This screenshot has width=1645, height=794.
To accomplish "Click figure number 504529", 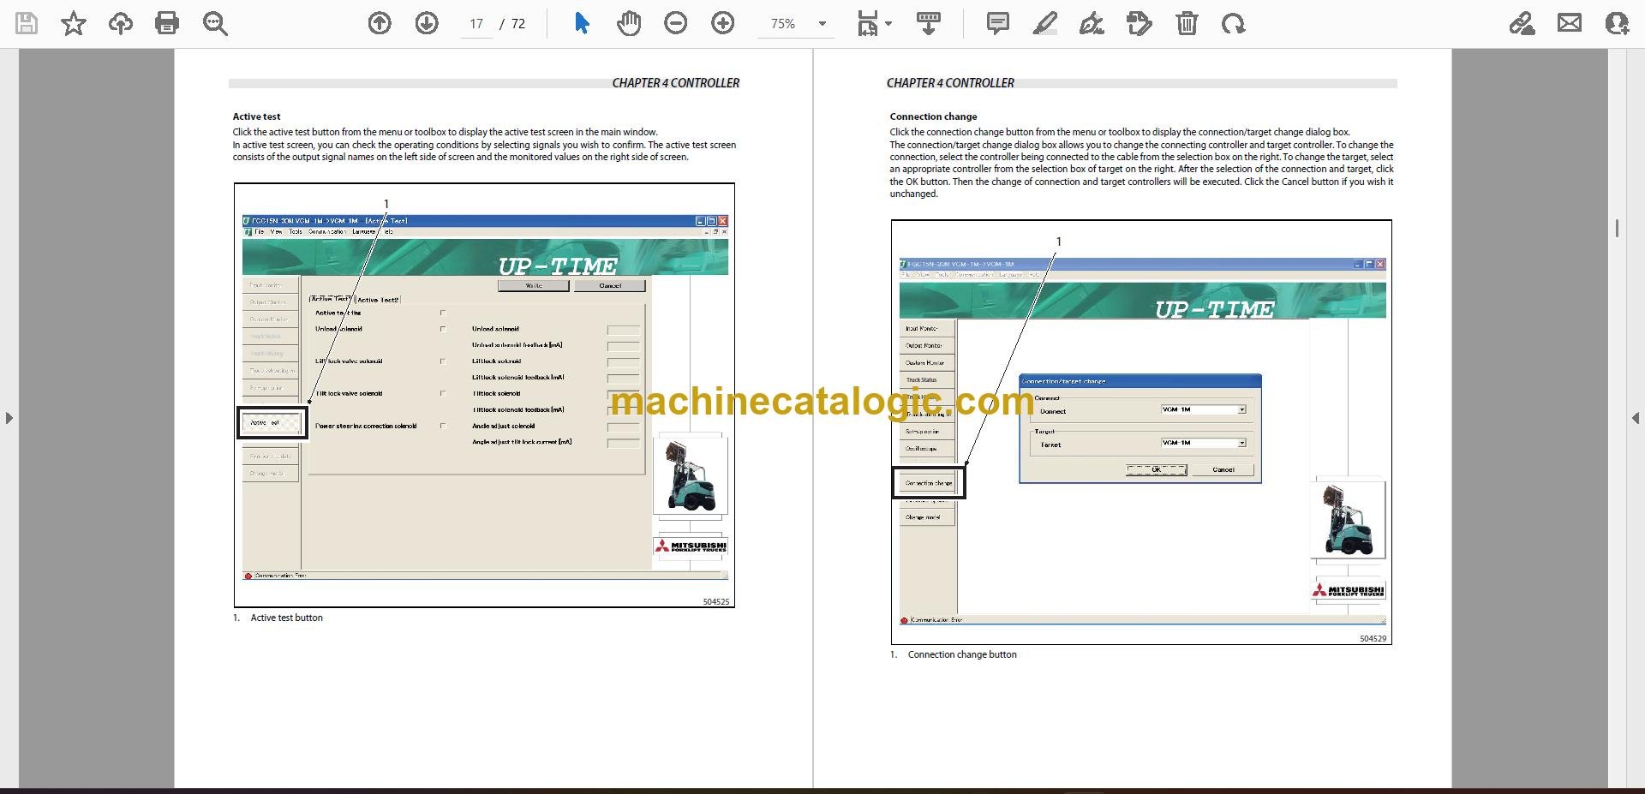I will (1373, 639).
